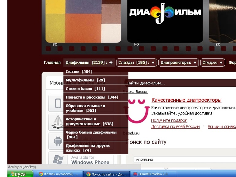
Task: Click the Android robot icon
Action: (x=58, y=141)
